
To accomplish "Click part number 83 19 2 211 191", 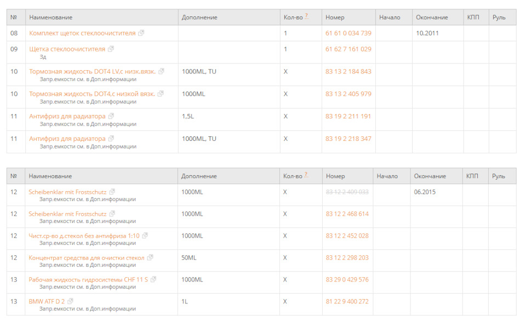I will tap(348, 116).
